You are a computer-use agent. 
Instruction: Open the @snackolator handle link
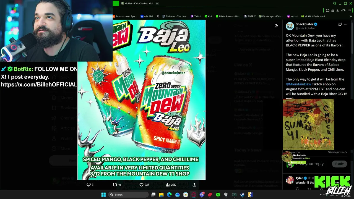(305, 28)
